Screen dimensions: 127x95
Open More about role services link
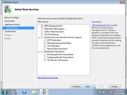point(48,78)
